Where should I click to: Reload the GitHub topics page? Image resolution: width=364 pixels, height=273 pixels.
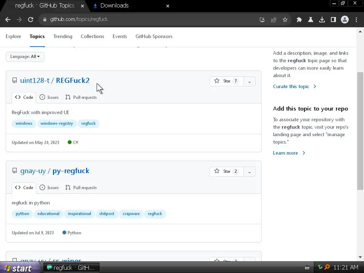click(31, 20)
